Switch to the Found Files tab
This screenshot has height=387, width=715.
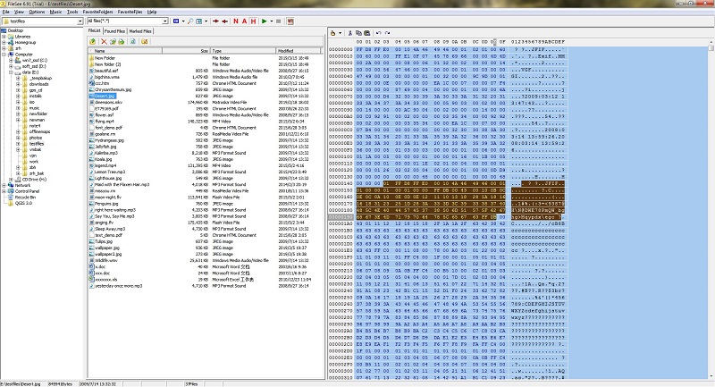click(114, 31)
